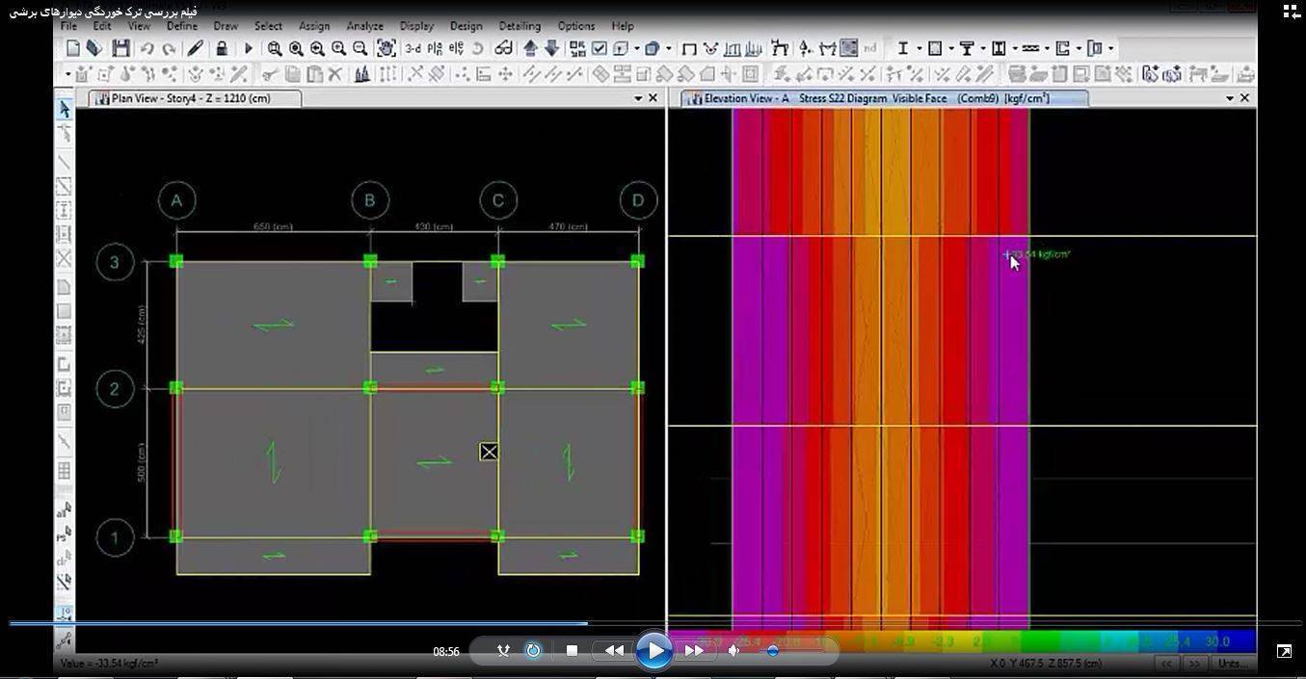Screen dimensions: 1306x679
Task: Toggle shuffle in the media player
Action: point(503,651)
